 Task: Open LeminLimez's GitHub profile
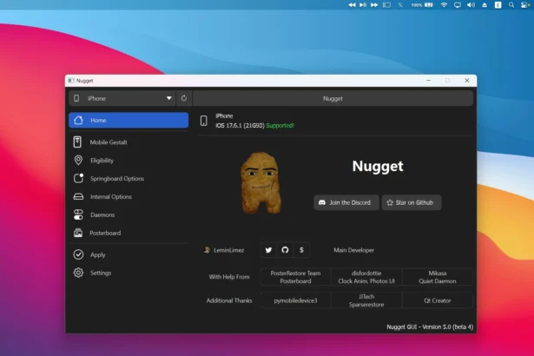pyautogui.click(x=285, y=250)
